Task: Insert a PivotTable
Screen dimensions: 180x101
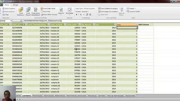Action: 69,11
